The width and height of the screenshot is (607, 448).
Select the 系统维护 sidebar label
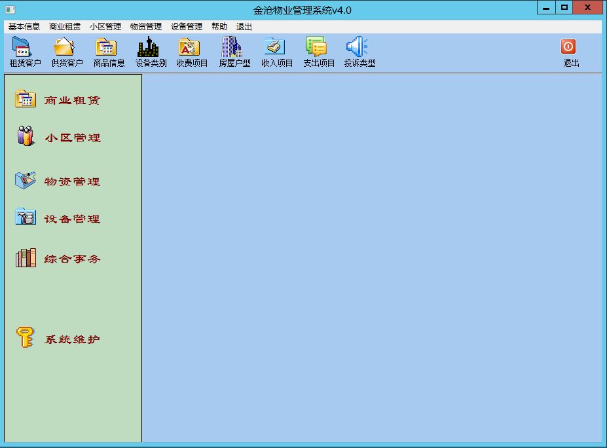(72, 339)
